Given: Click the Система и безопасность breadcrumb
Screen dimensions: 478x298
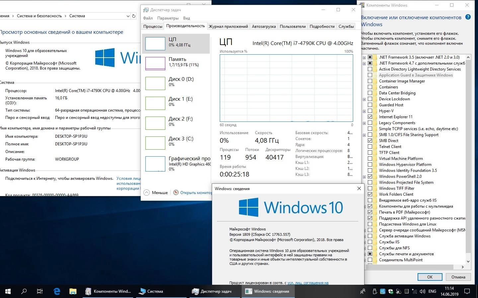Looking at the screenshot, I should pos(40,16).
